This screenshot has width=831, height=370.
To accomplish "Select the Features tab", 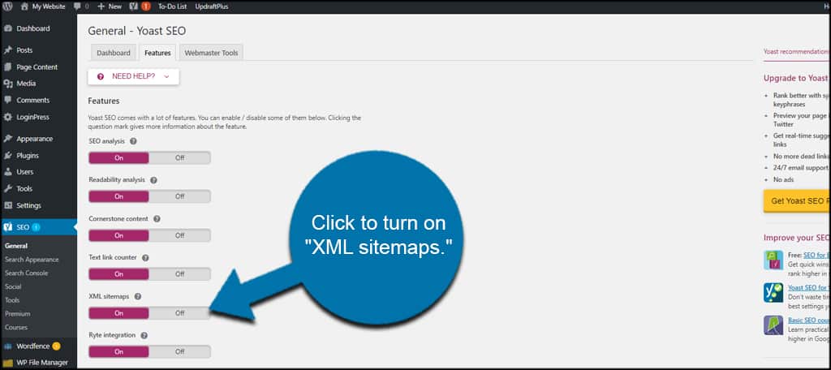I will pyautogui.click(x=157, y=53).
